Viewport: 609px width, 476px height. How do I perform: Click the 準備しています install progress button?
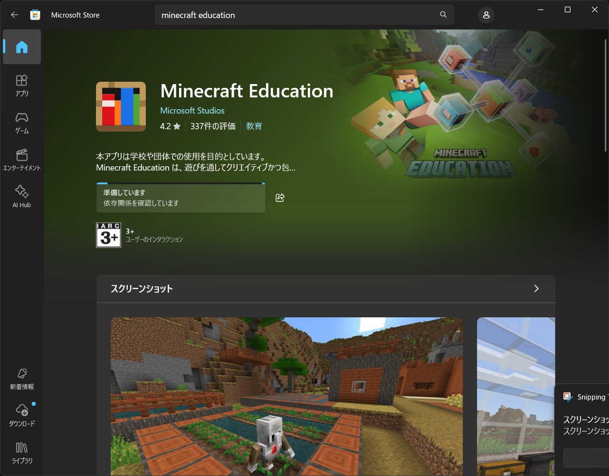click(x=181, y=198)
